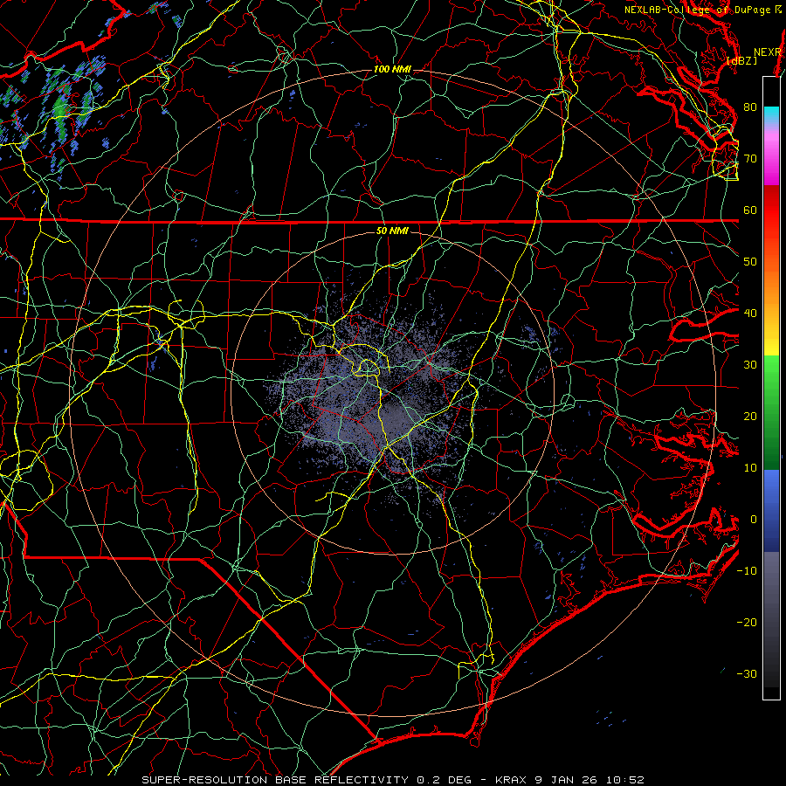Click the green precipitation echo in the northwest corner
786x786 pixels.
62,111
